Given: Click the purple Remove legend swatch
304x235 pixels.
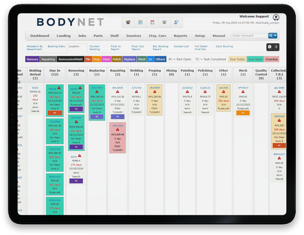Looking at the screenshot, I should 32,59.
